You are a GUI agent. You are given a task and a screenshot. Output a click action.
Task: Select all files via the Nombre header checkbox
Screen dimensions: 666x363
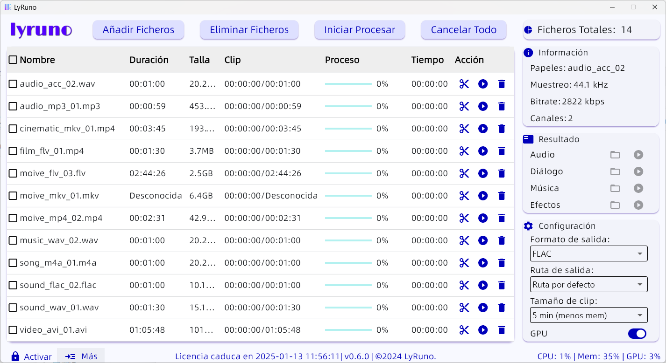pos(13,60)
